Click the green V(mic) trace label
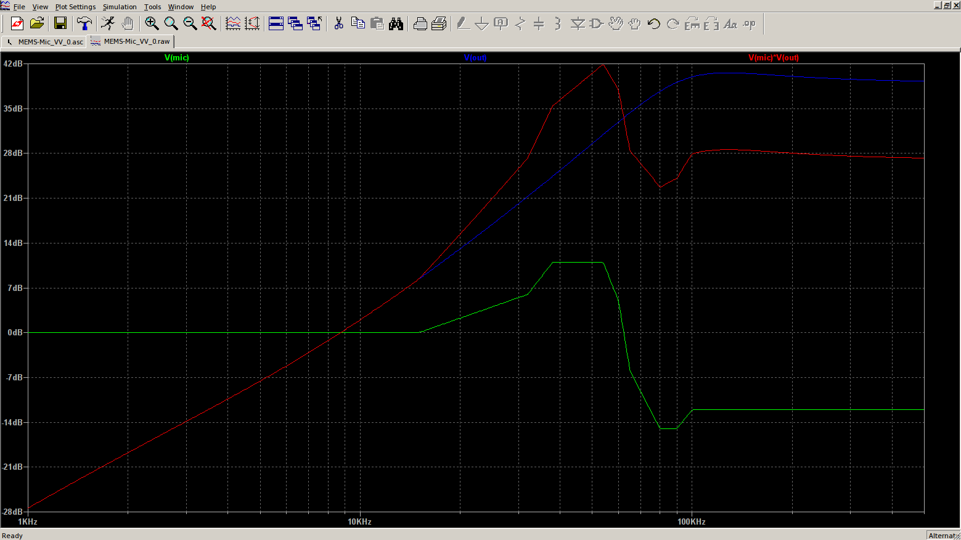Screen dimensions: 961x540 [x=177, y=57]
